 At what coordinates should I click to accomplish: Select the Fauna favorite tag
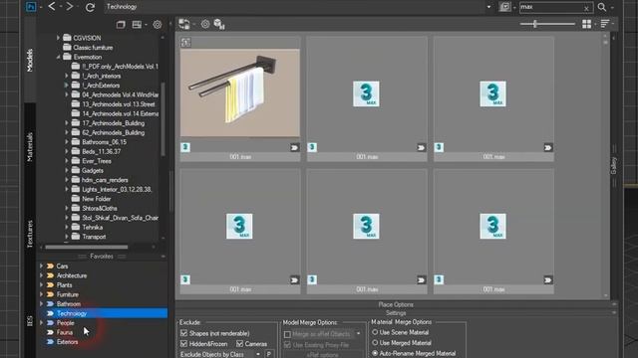tap(64, 332)
